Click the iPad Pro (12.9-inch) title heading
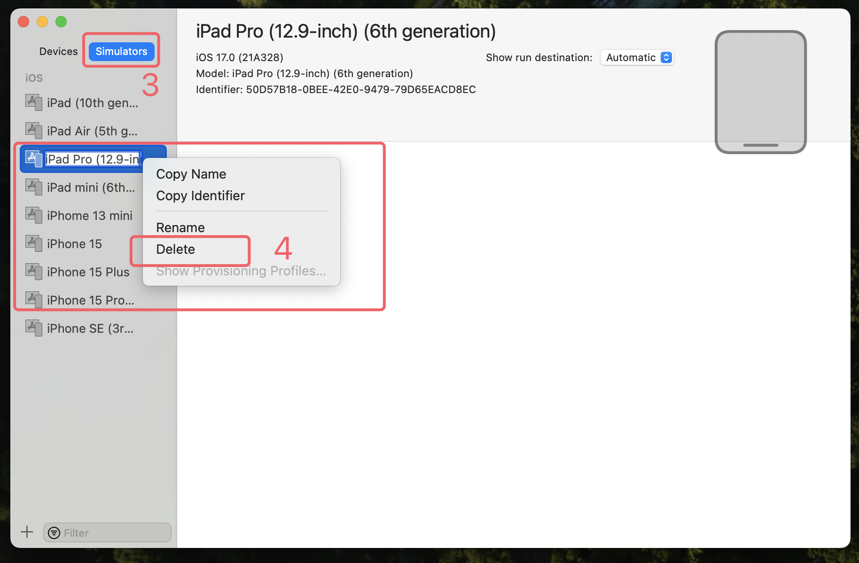Image resolution: width=859 pixels, height=563 pixels. tap(346, 31)
